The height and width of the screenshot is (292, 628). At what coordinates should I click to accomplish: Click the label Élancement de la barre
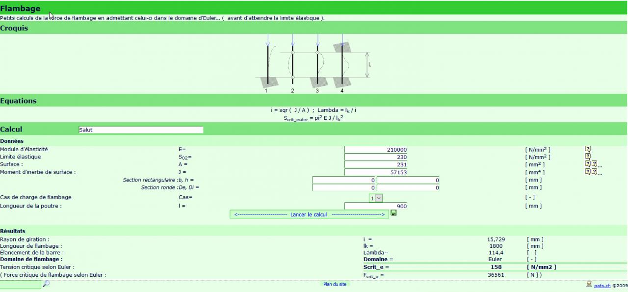[32, 252]
